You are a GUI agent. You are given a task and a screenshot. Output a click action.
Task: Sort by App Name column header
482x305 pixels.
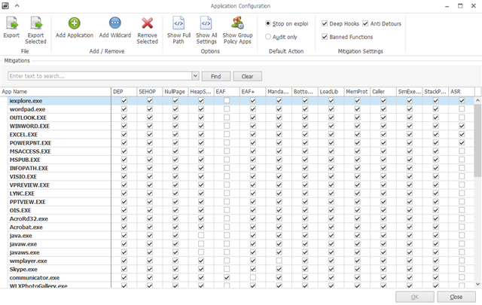[x=55, y=92]
